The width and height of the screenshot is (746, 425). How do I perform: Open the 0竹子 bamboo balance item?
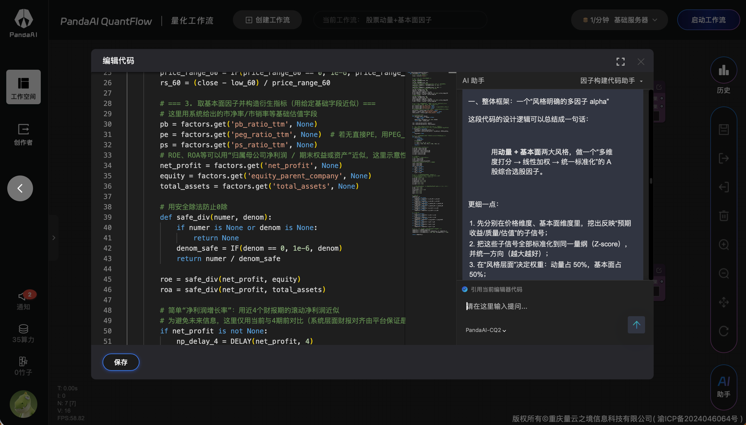24,366
